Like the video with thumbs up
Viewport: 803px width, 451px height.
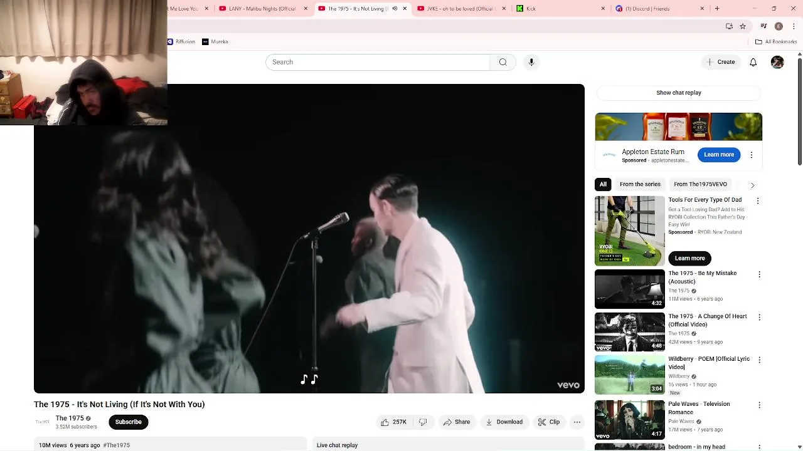pyautogui.click(x=394, y=422)
